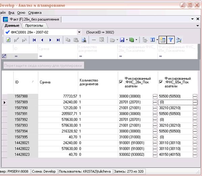Expand dropdown arrow next to save icon

click(127, 40)
